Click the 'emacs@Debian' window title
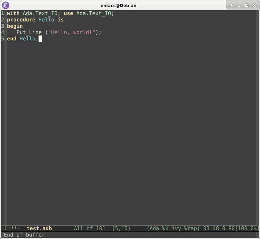This screenshot has width=260, height=239. [118, 6]
